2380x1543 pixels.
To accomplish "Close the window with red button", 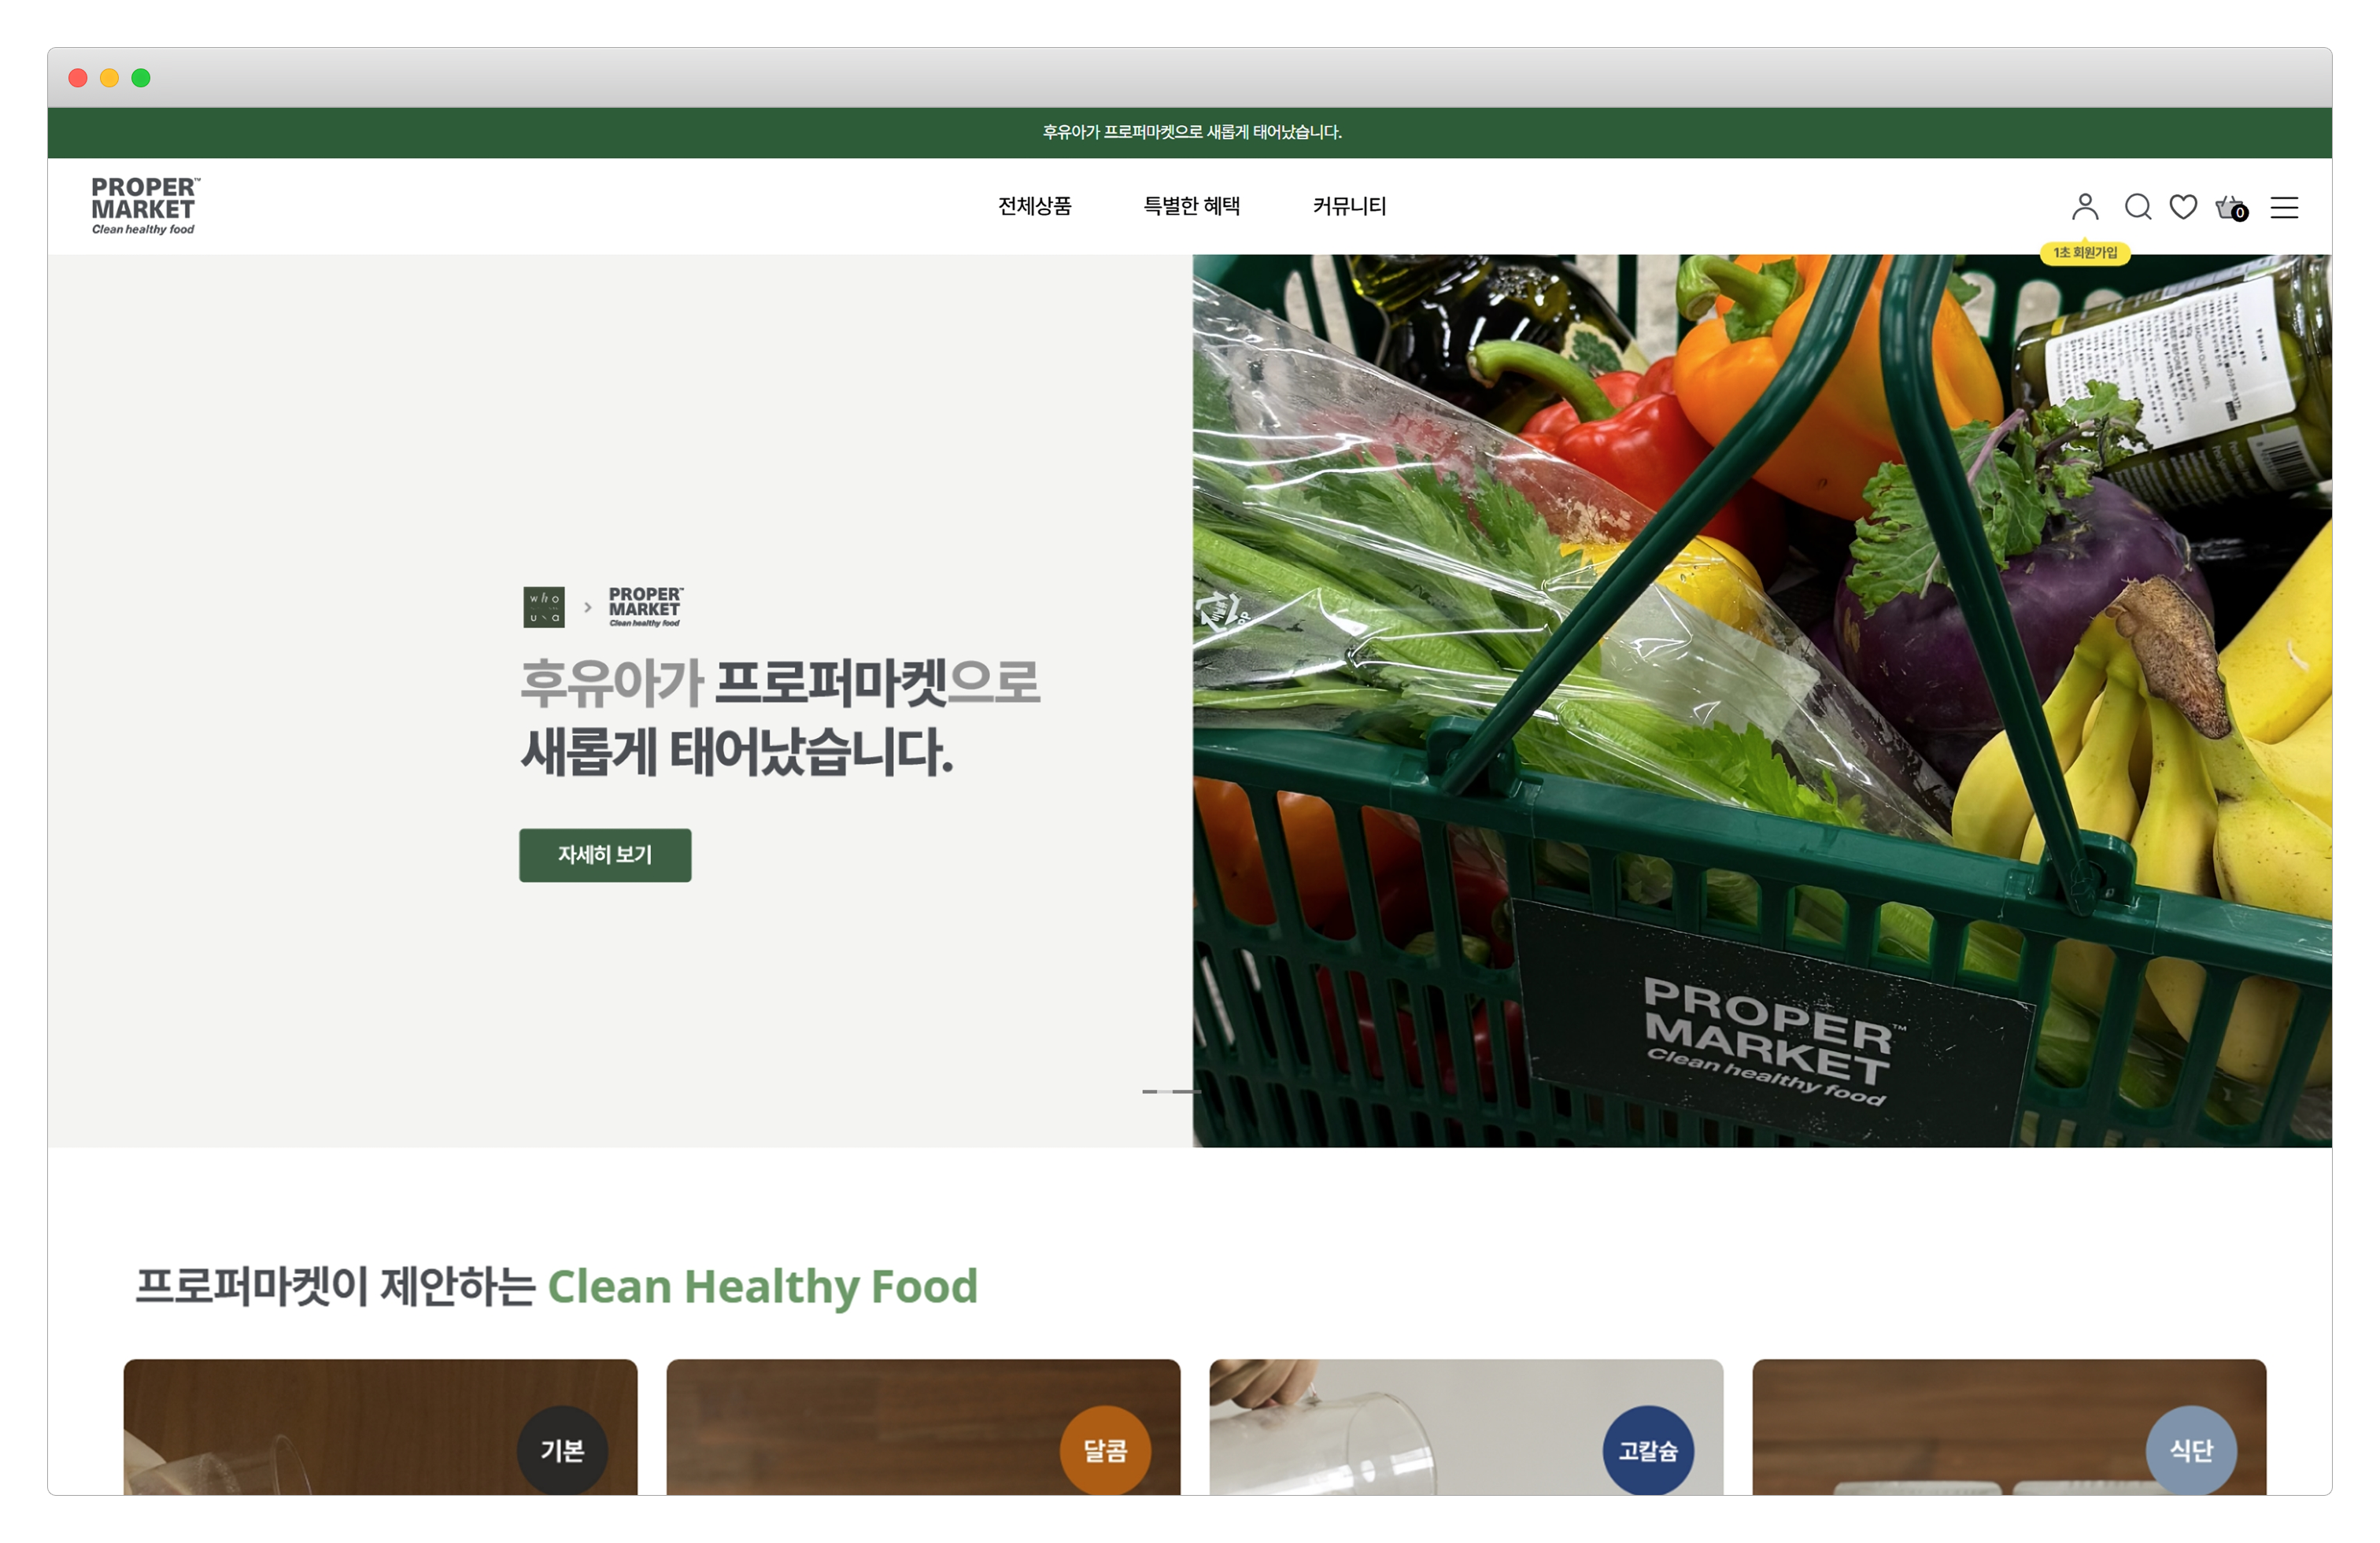I will pos(78,78).
